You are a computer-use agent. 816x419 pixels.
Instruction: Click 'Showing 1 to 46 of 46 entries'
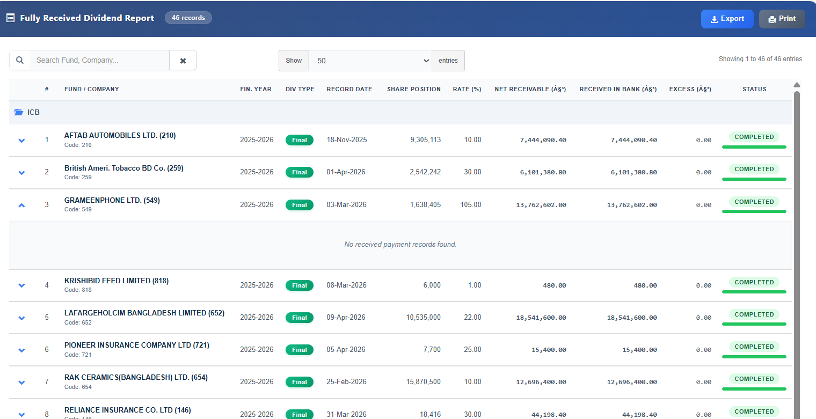coord(760,59)
